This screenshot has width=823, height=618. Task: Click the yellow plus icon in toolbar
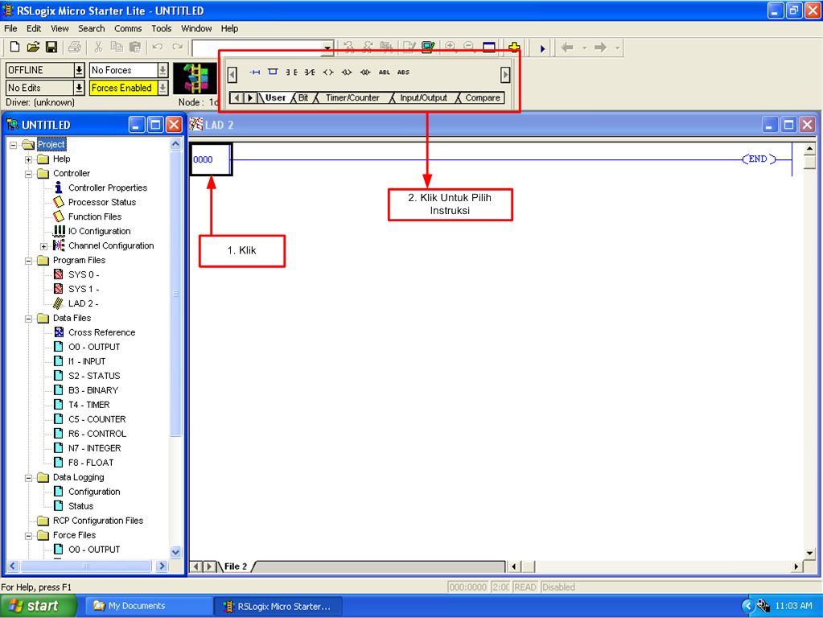514,47
